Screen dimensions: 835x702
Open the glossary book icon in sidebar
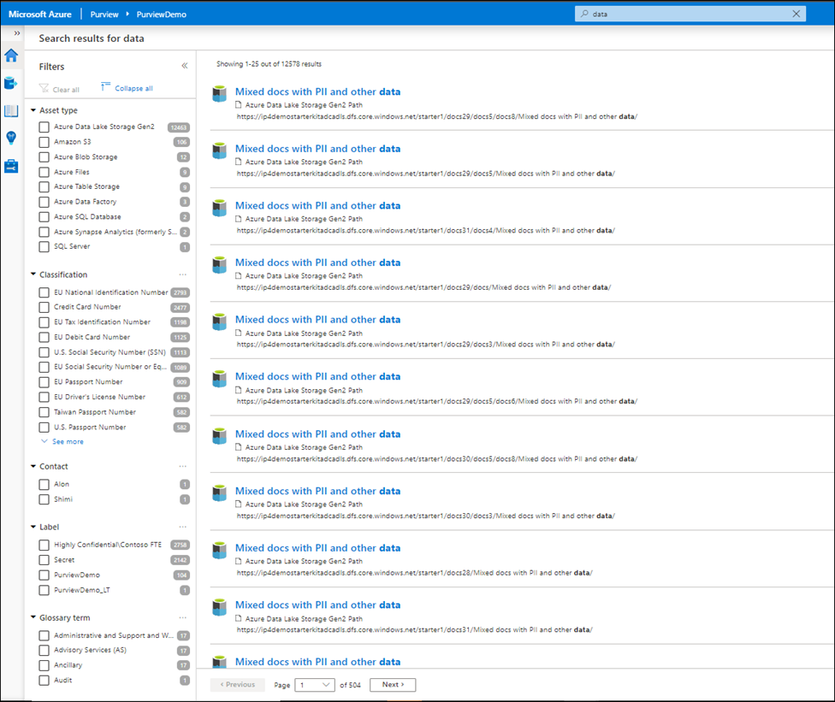click(x=11, y=110)
